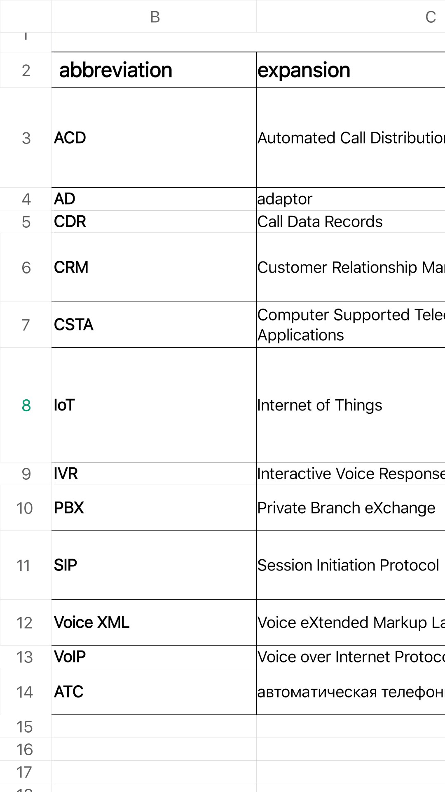Click the CSTA abbreviation cell
Screen dimensions: 445x792
point(155,325)
